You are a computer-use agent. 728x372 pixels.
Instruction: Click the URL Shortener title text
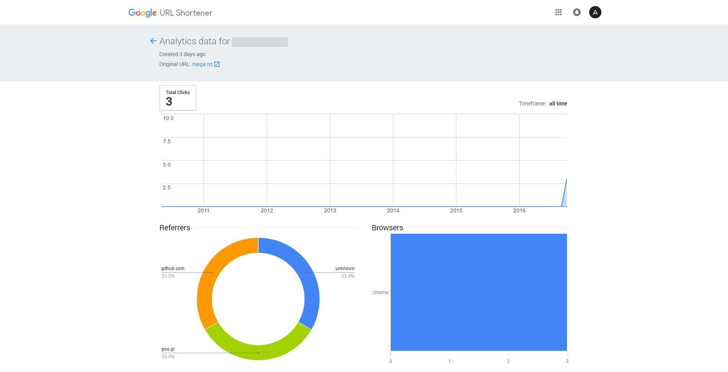186,13
